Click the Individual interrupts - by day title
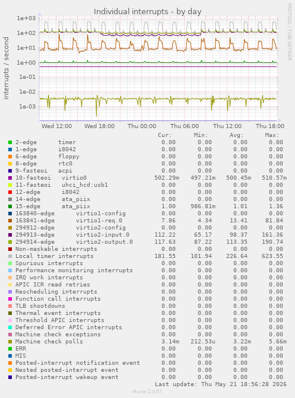295x398 pixels. [x=148, y=12]
